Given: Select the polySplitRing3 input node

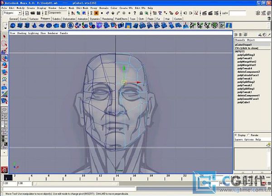Looking at the screenshot, I should [x=246, y=55].
